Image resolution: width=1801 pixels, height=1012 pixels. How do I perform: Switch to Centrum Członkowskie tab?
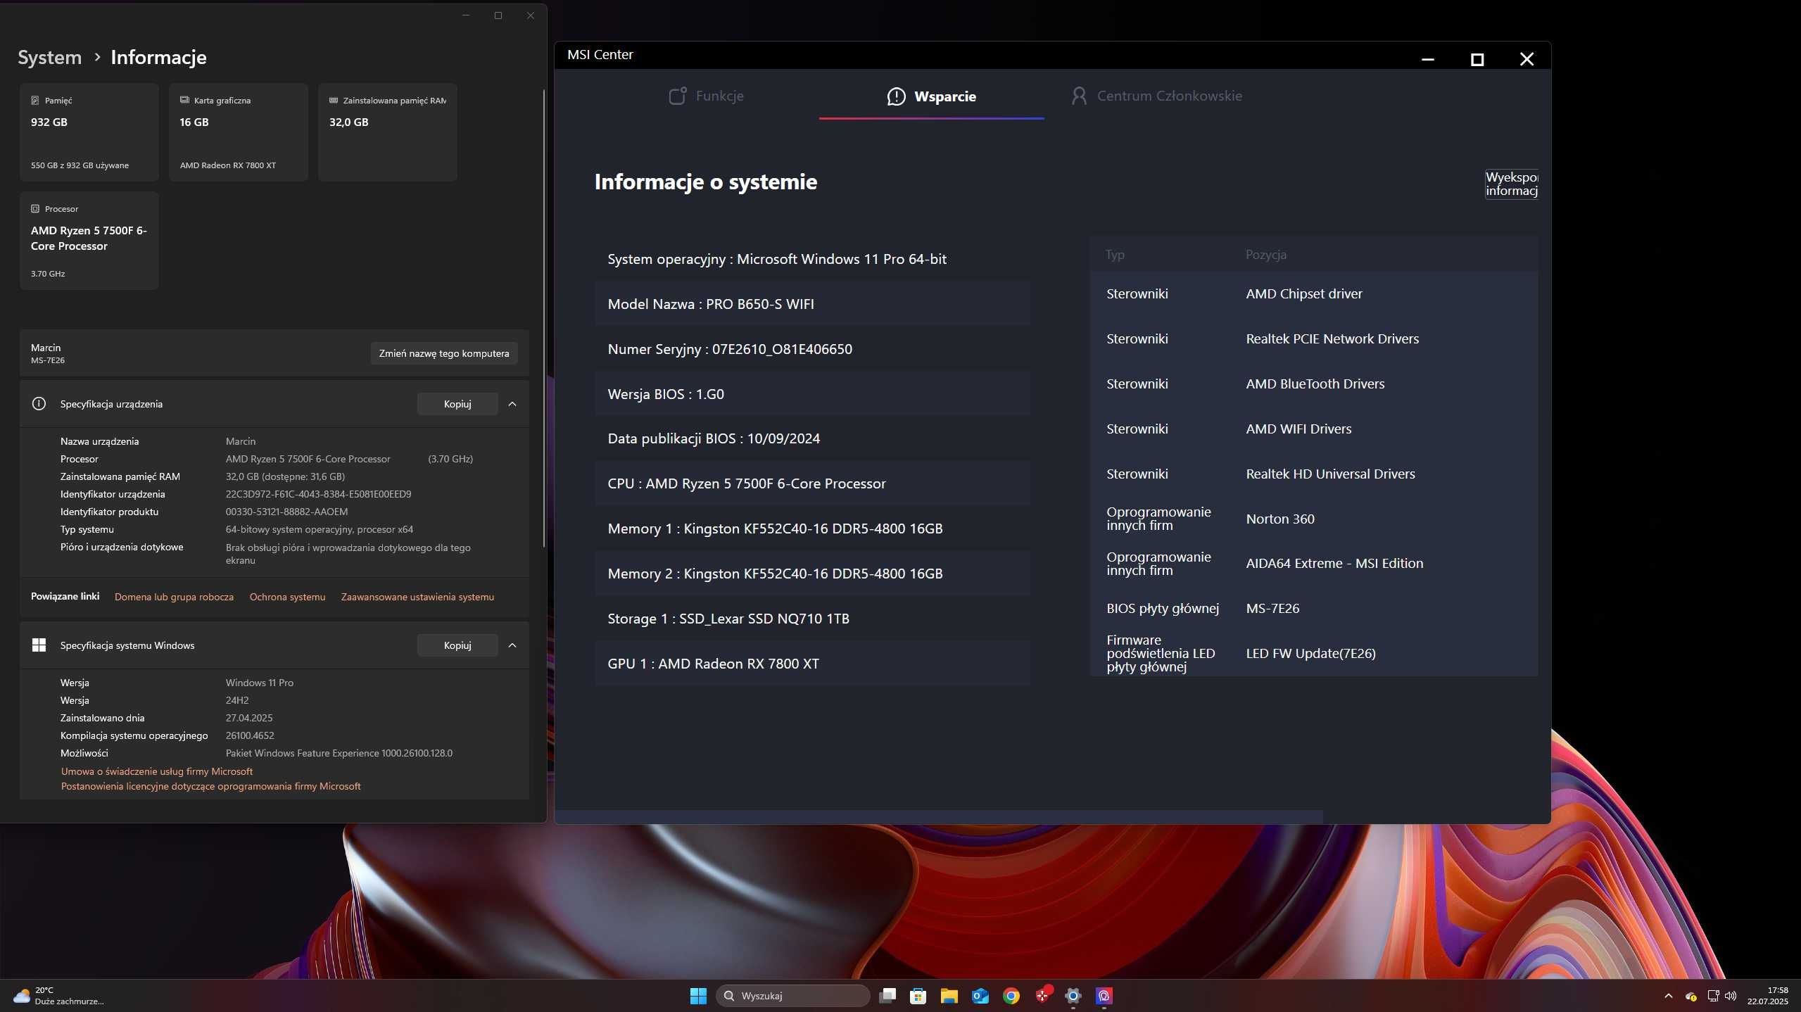[1156, 96]
